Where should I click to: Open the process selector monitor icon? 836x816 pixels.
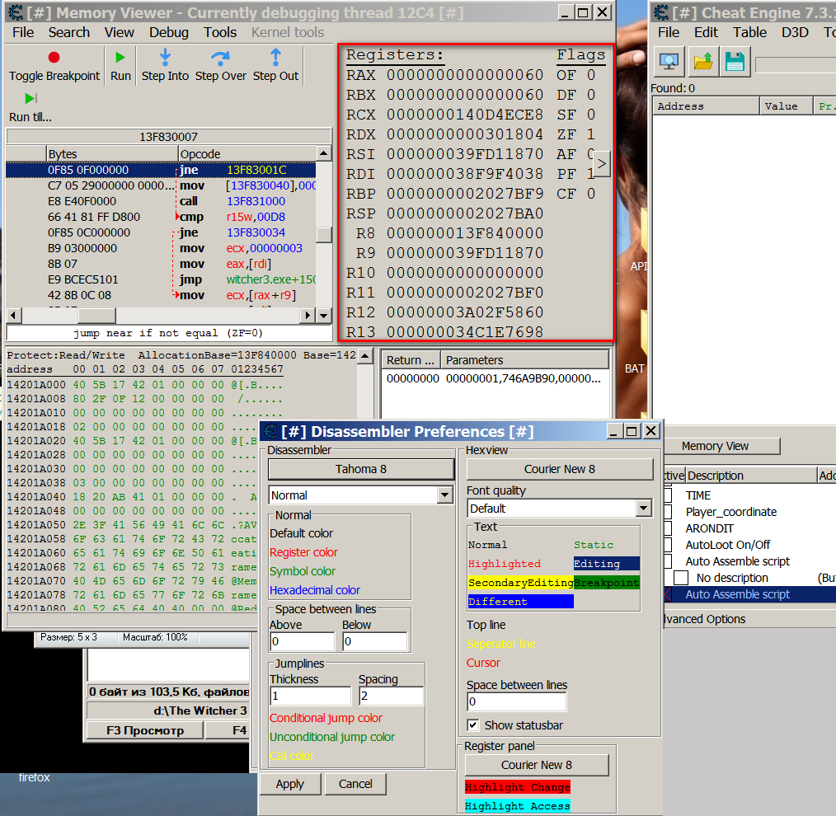(669, 62)
